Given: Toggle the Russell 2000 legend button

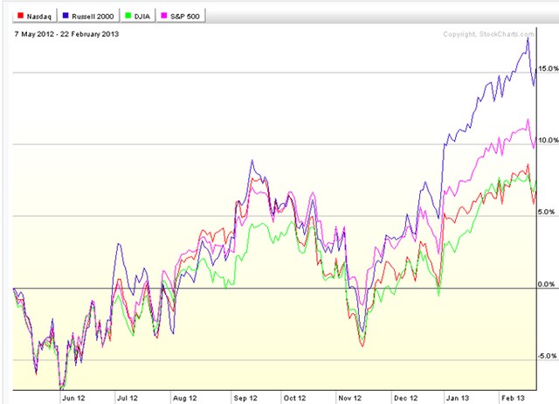Looking at the screenshot, I should pyautogui.click(x=88, y=16).
